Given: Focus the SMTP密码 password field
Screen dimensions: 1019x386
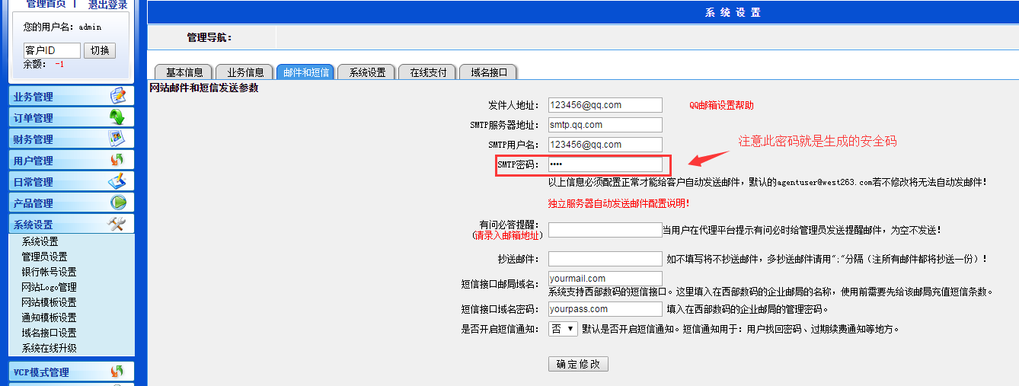Looking at the screenshot, I should pos(605,164).
